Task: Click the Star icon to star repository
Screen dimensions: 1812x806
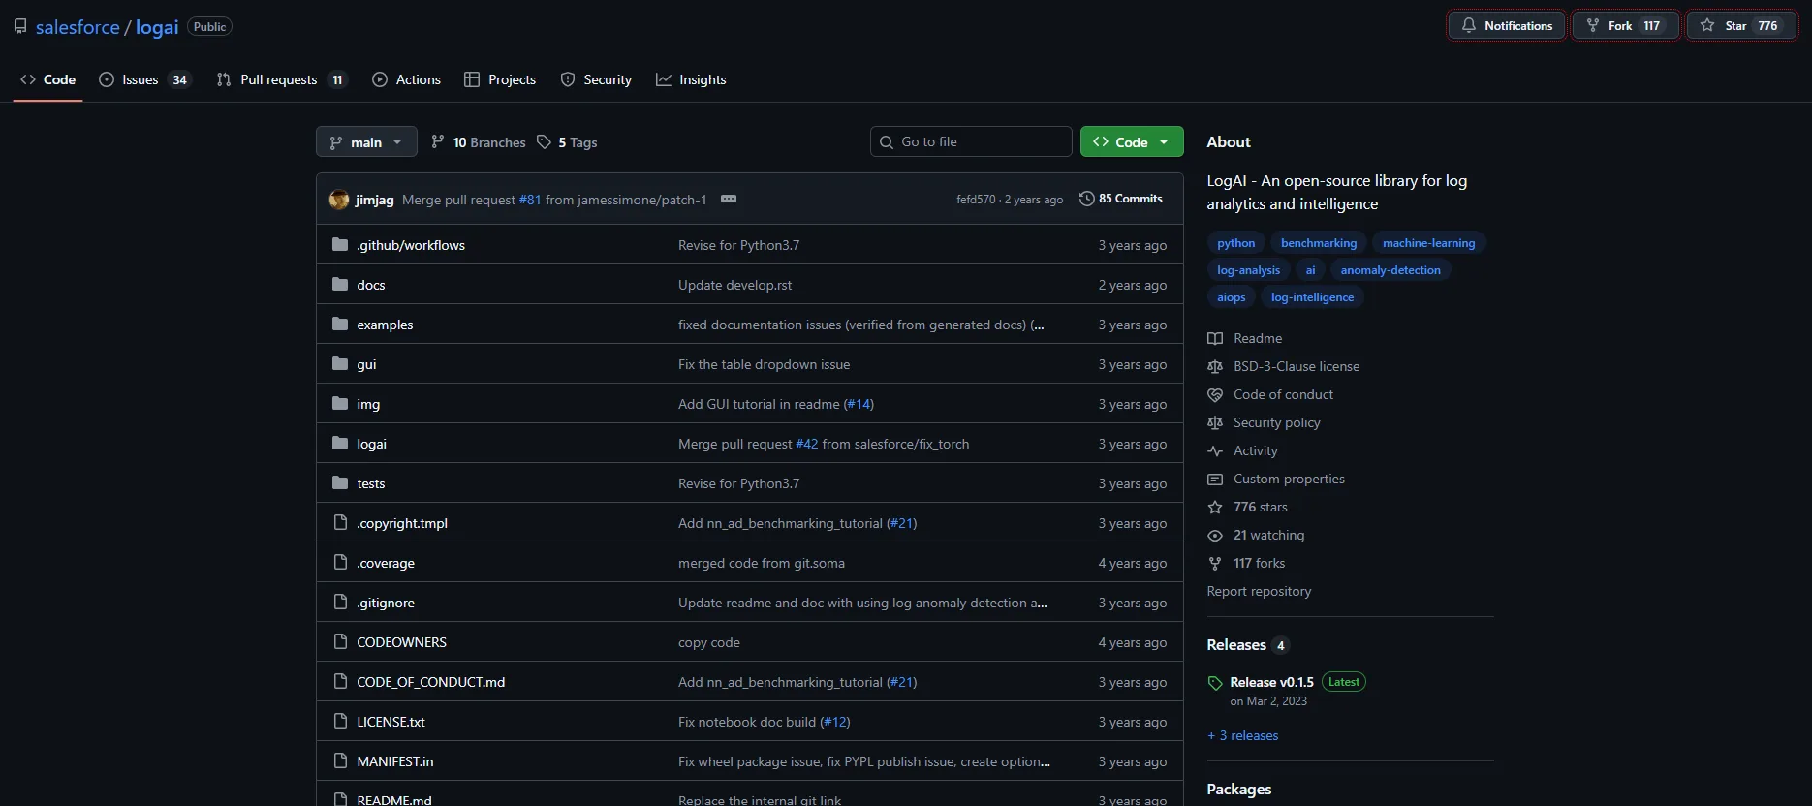Action: pyautogui.click(x=1707, y=26)
